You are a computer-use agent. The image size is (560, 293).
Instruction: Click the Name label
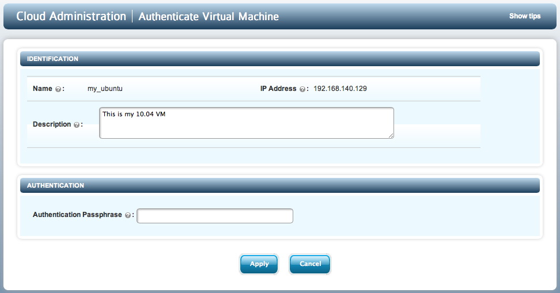pos(43,89)
